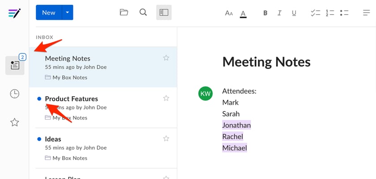
Task: Open the search magnifier icon
Action: tap(143, 12)
